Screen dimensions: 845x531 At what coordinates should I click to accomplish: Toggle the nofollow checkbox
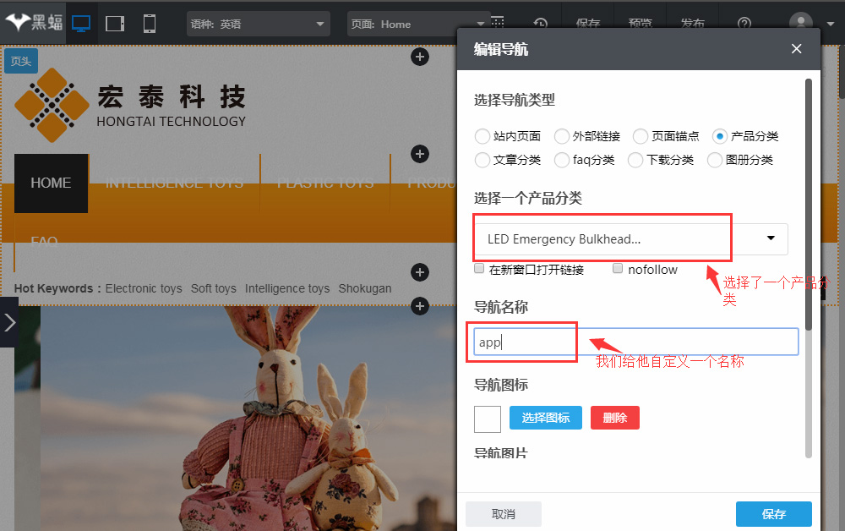click(x=618, y=269)
